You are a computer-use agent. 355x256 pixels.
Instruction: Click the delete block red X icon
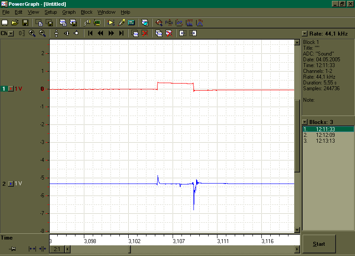click(x=145, y=33)
